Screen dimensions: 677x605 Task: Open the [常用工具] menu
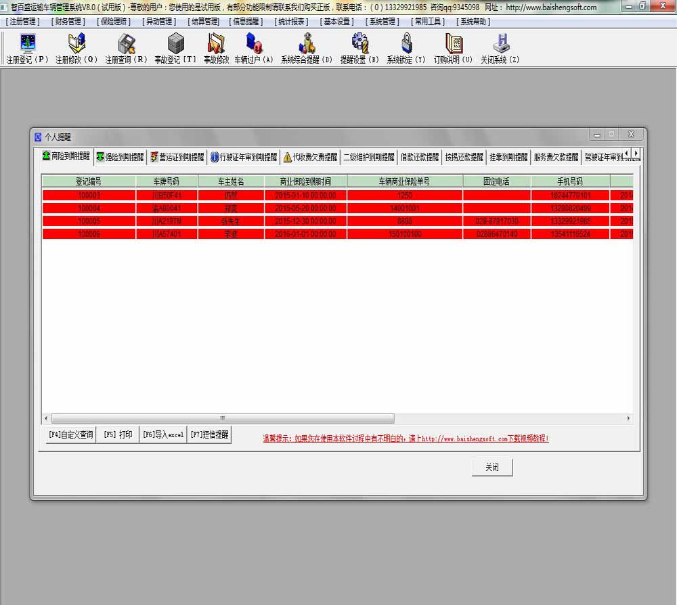428,22
